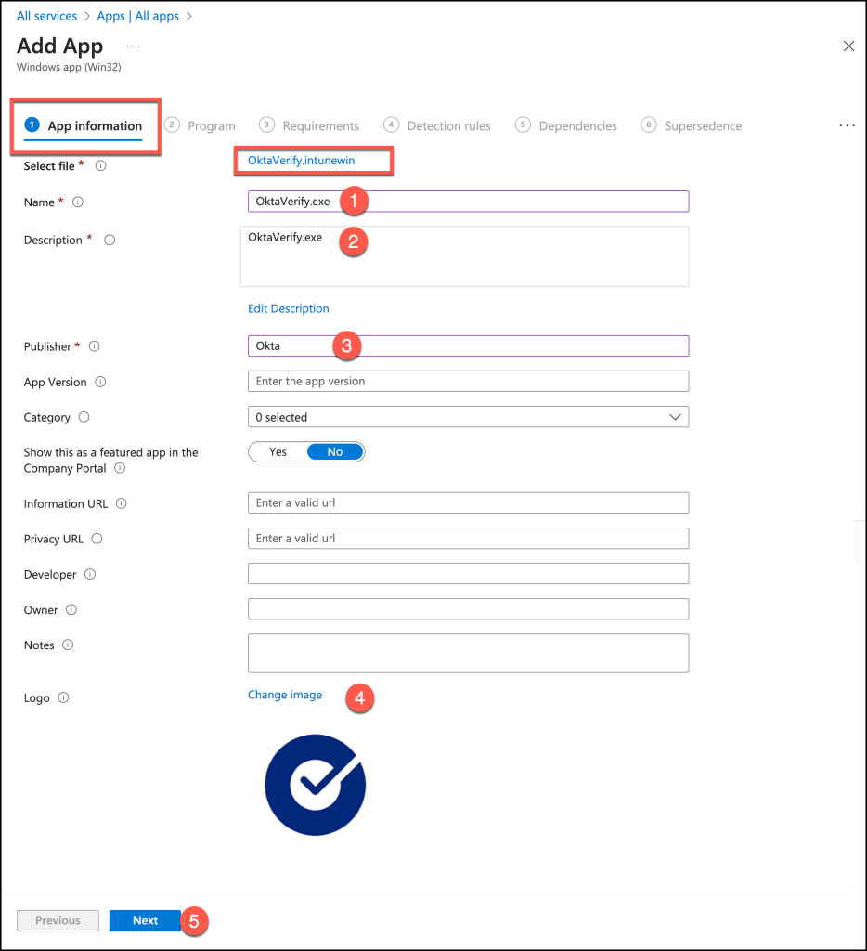The image size is (867, 951).
Task: Click the Okta Verify logo image
Action: pos(315,785)
